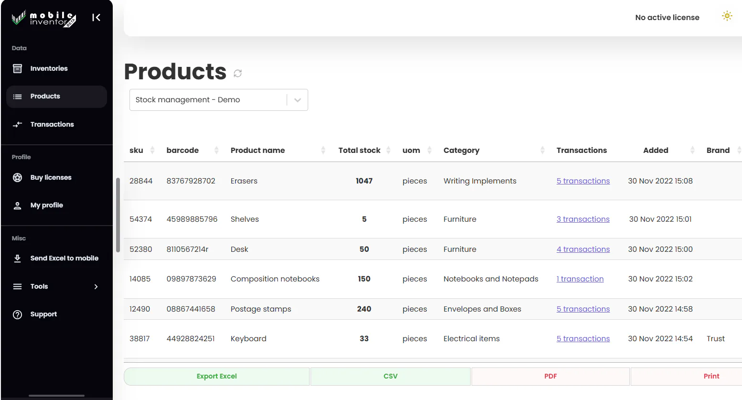Screen dimensions: 742x400
Task: Click the Buy licenses star icon
Action: (17, 178)
